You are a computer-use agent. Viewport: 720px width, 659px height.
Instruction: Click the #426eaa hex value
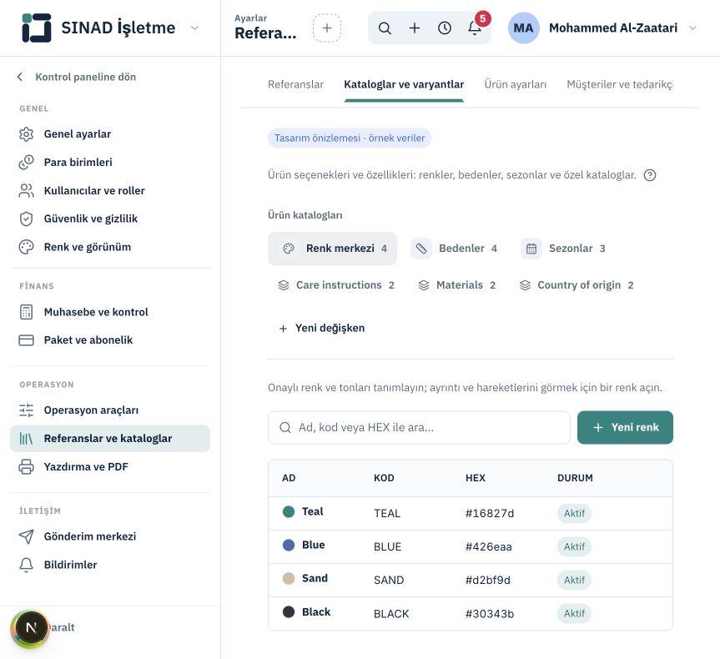[489, 547]
